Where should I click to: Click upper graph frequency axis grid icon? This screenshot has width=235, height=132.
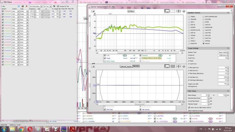[173, 11]
